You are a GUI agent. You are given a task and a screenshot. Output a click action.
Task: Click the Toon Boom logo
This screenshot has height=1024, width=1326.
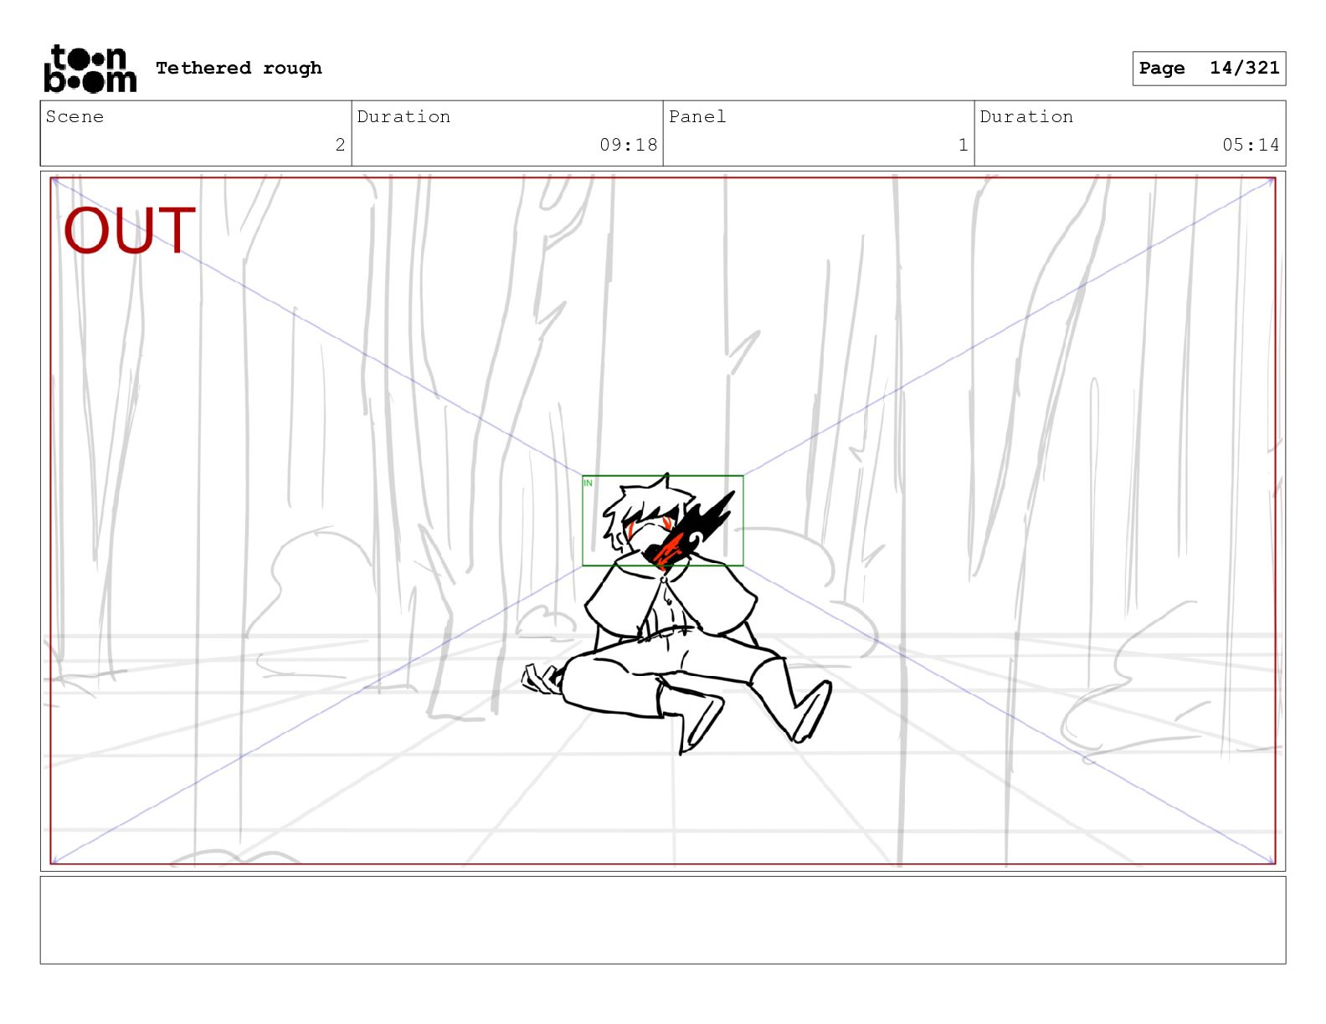(90, 69)
